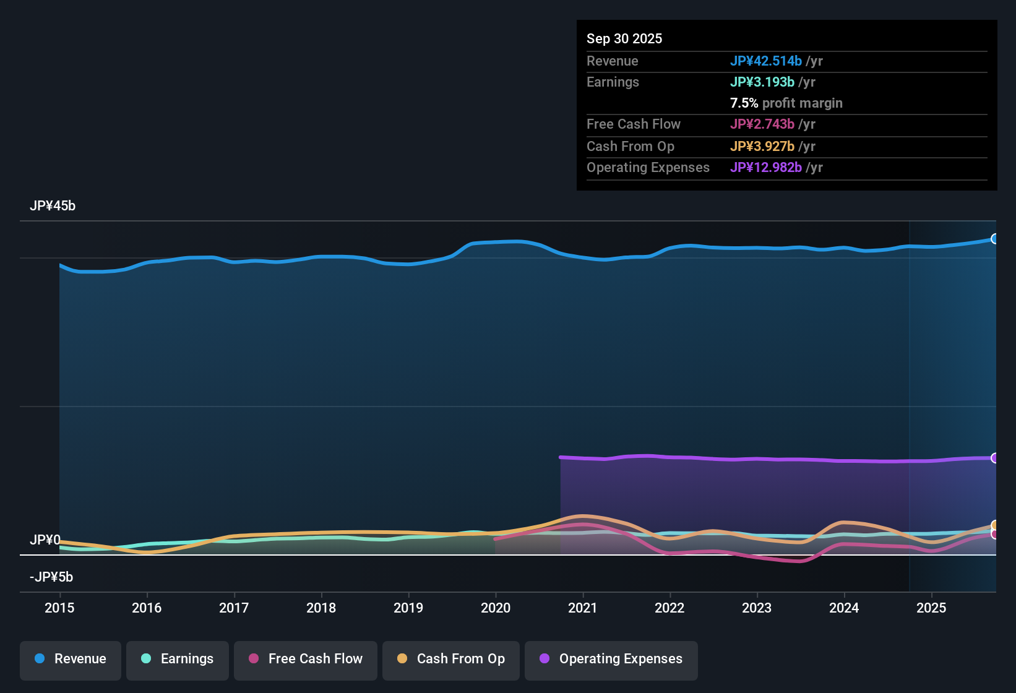This screenshot has width=1016, height=693.
Task: Click the 7.5% profit margin text
Action: [x=786, y=103]
